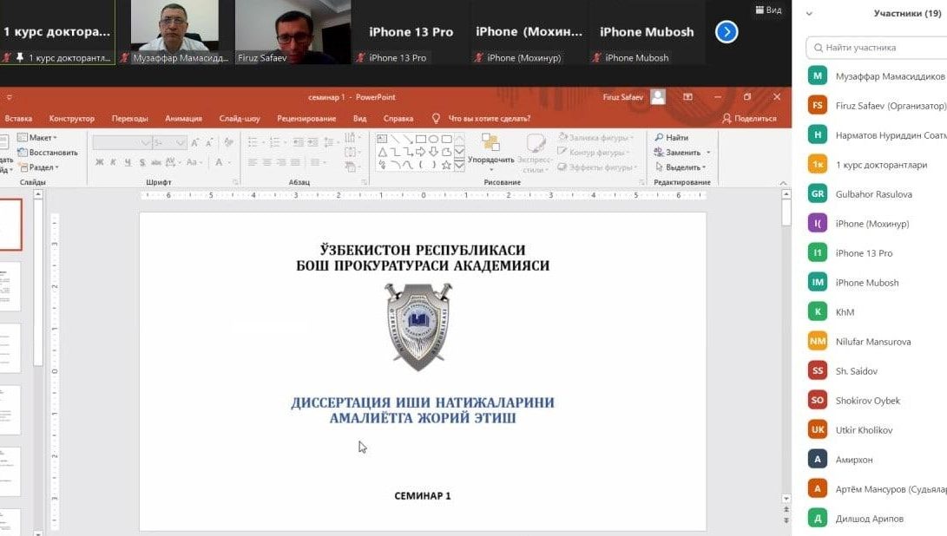Viewport: 947px width, 536px height.
Task: Switch to the Переходы tab
Action: (130, 118)
